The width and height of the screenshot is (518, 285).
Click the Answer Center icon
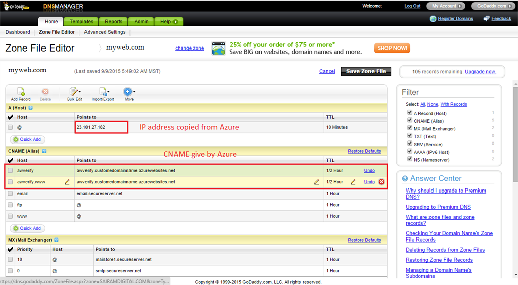(405, 178)
